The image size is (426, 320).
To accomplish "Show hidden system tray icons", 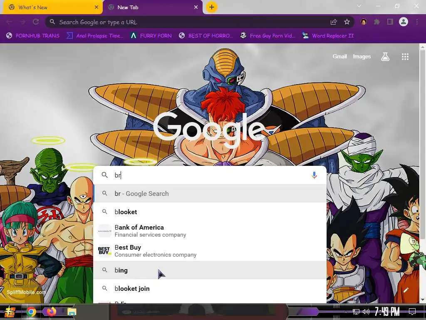I will [346, 312].
